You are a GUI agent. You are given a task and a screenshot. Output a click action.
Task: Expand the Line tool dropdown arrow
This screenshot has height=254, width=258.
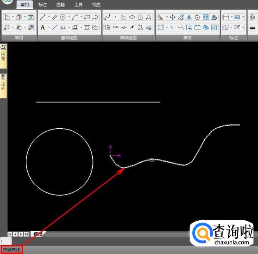click(x=49, y=17)
